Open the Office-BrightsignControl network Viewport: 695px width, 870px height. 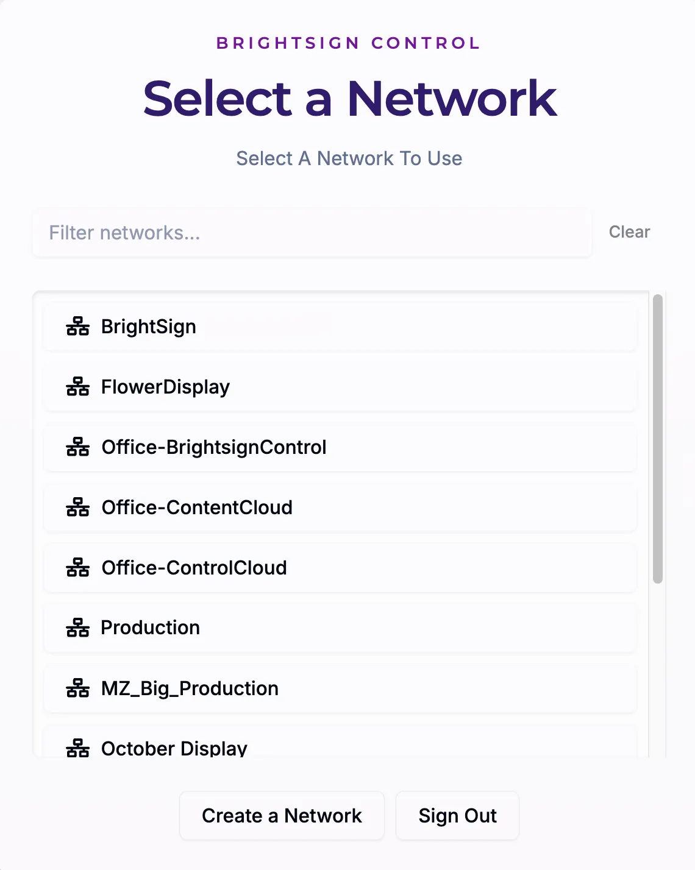click(x=340, y=447)
